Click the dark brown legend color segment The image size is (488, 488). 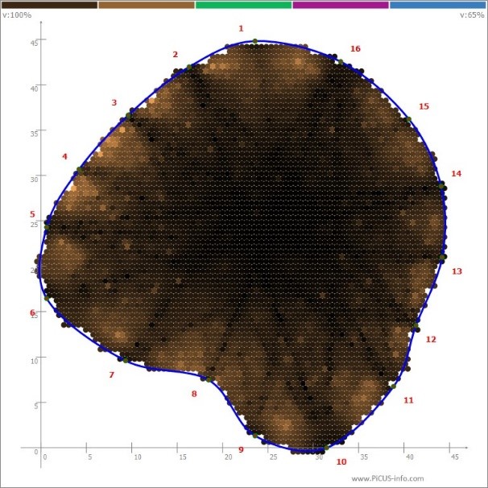click(x=49, y=5)
